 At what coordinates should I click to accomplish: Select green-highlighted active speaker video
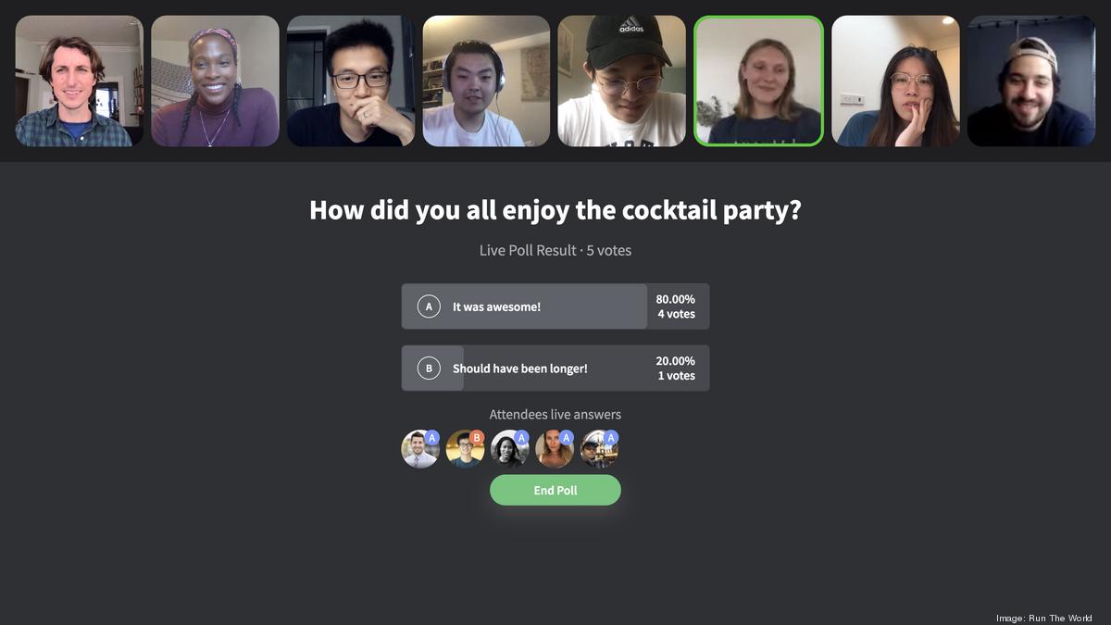[x=758, y=81]
